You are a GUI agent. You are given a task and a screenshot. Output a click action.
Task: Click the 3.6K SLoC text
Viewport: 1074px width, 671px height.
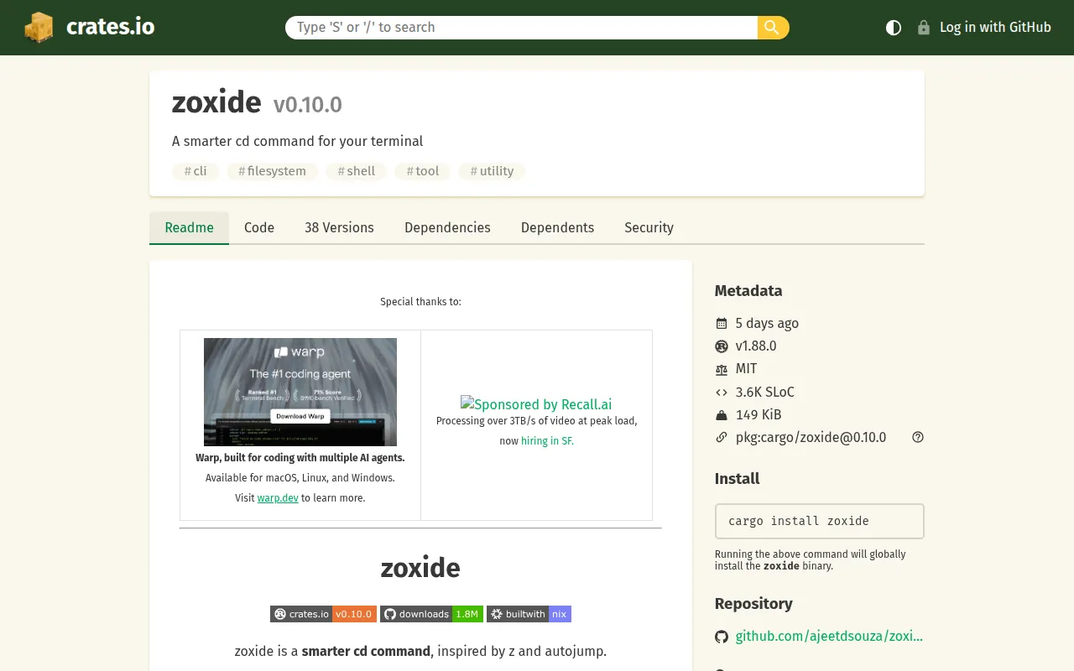(x=765, y=392)
